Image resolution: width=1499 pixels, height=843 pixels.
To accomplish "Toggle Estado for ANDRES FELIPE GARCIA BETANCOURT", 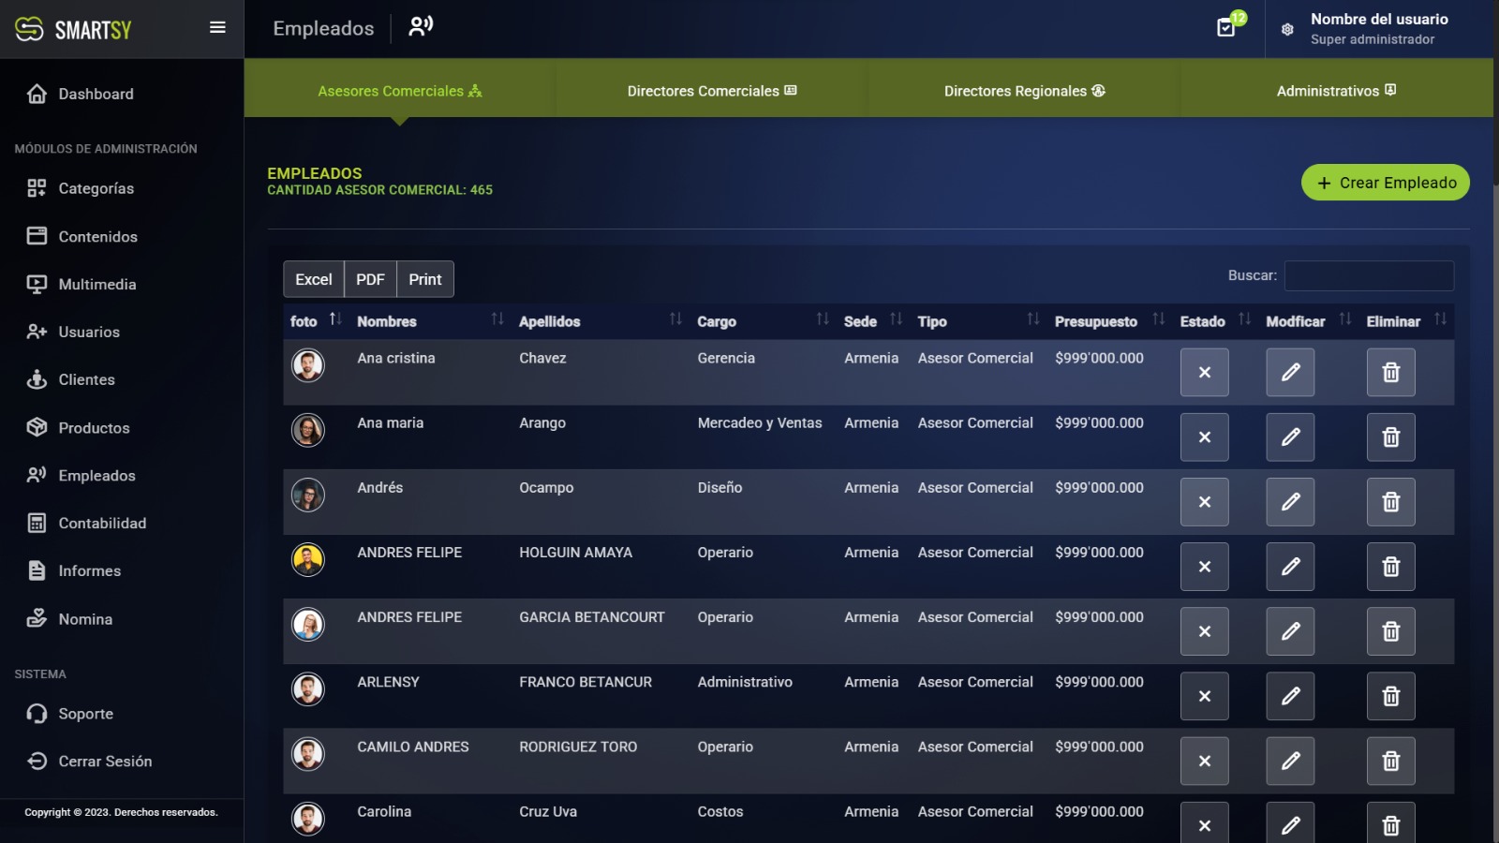I will pyautogui.click(x=1204, y=631).
